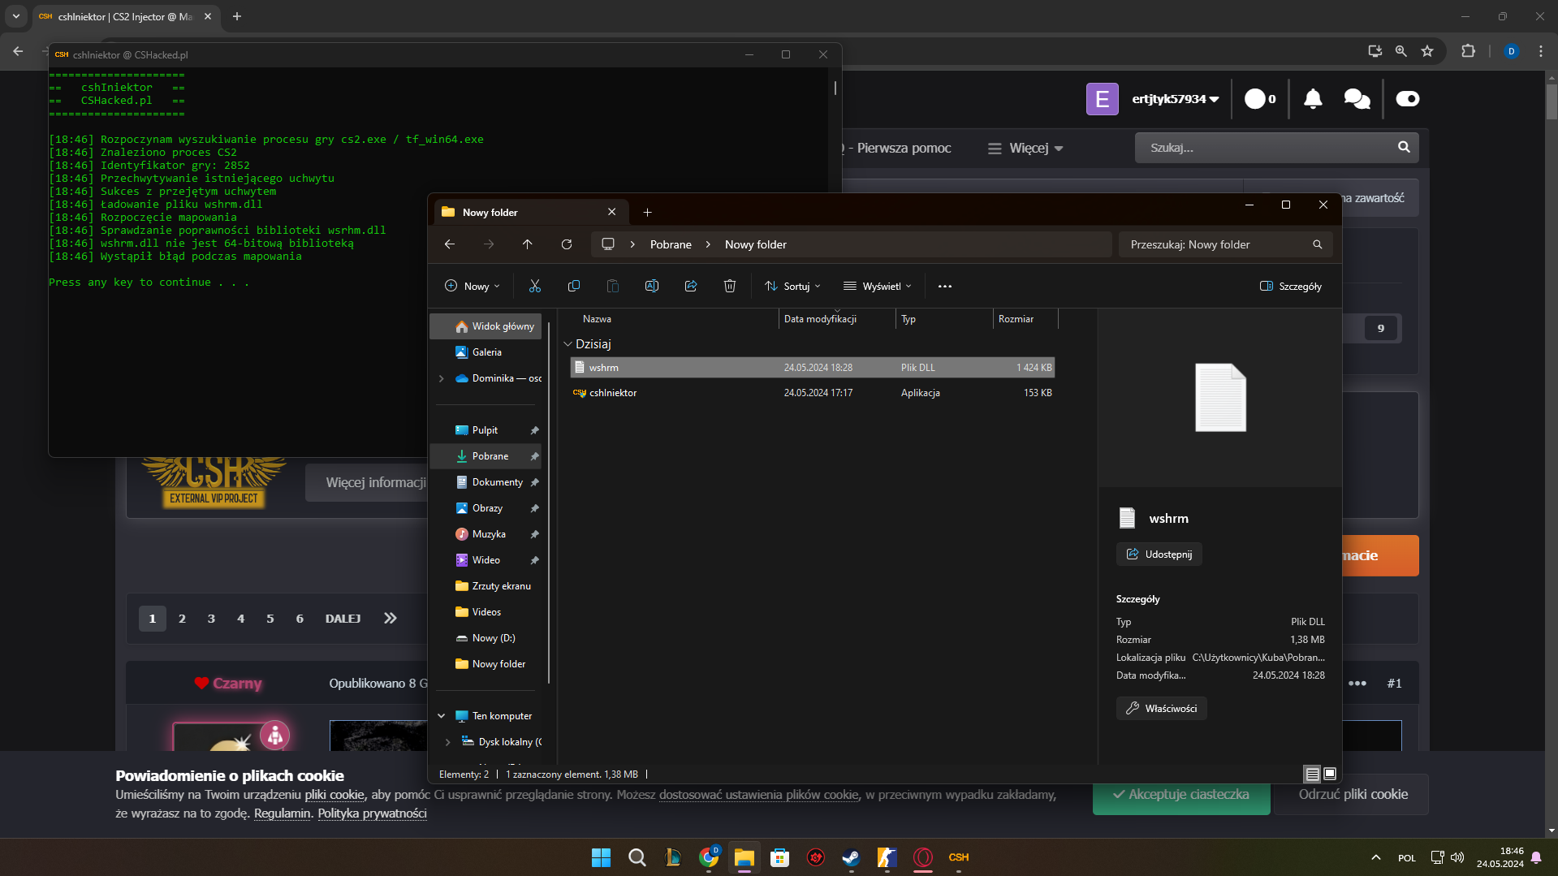Open the Sortuj dropdown
This screenshot has width=1558, height=876.
pos(792,286)
